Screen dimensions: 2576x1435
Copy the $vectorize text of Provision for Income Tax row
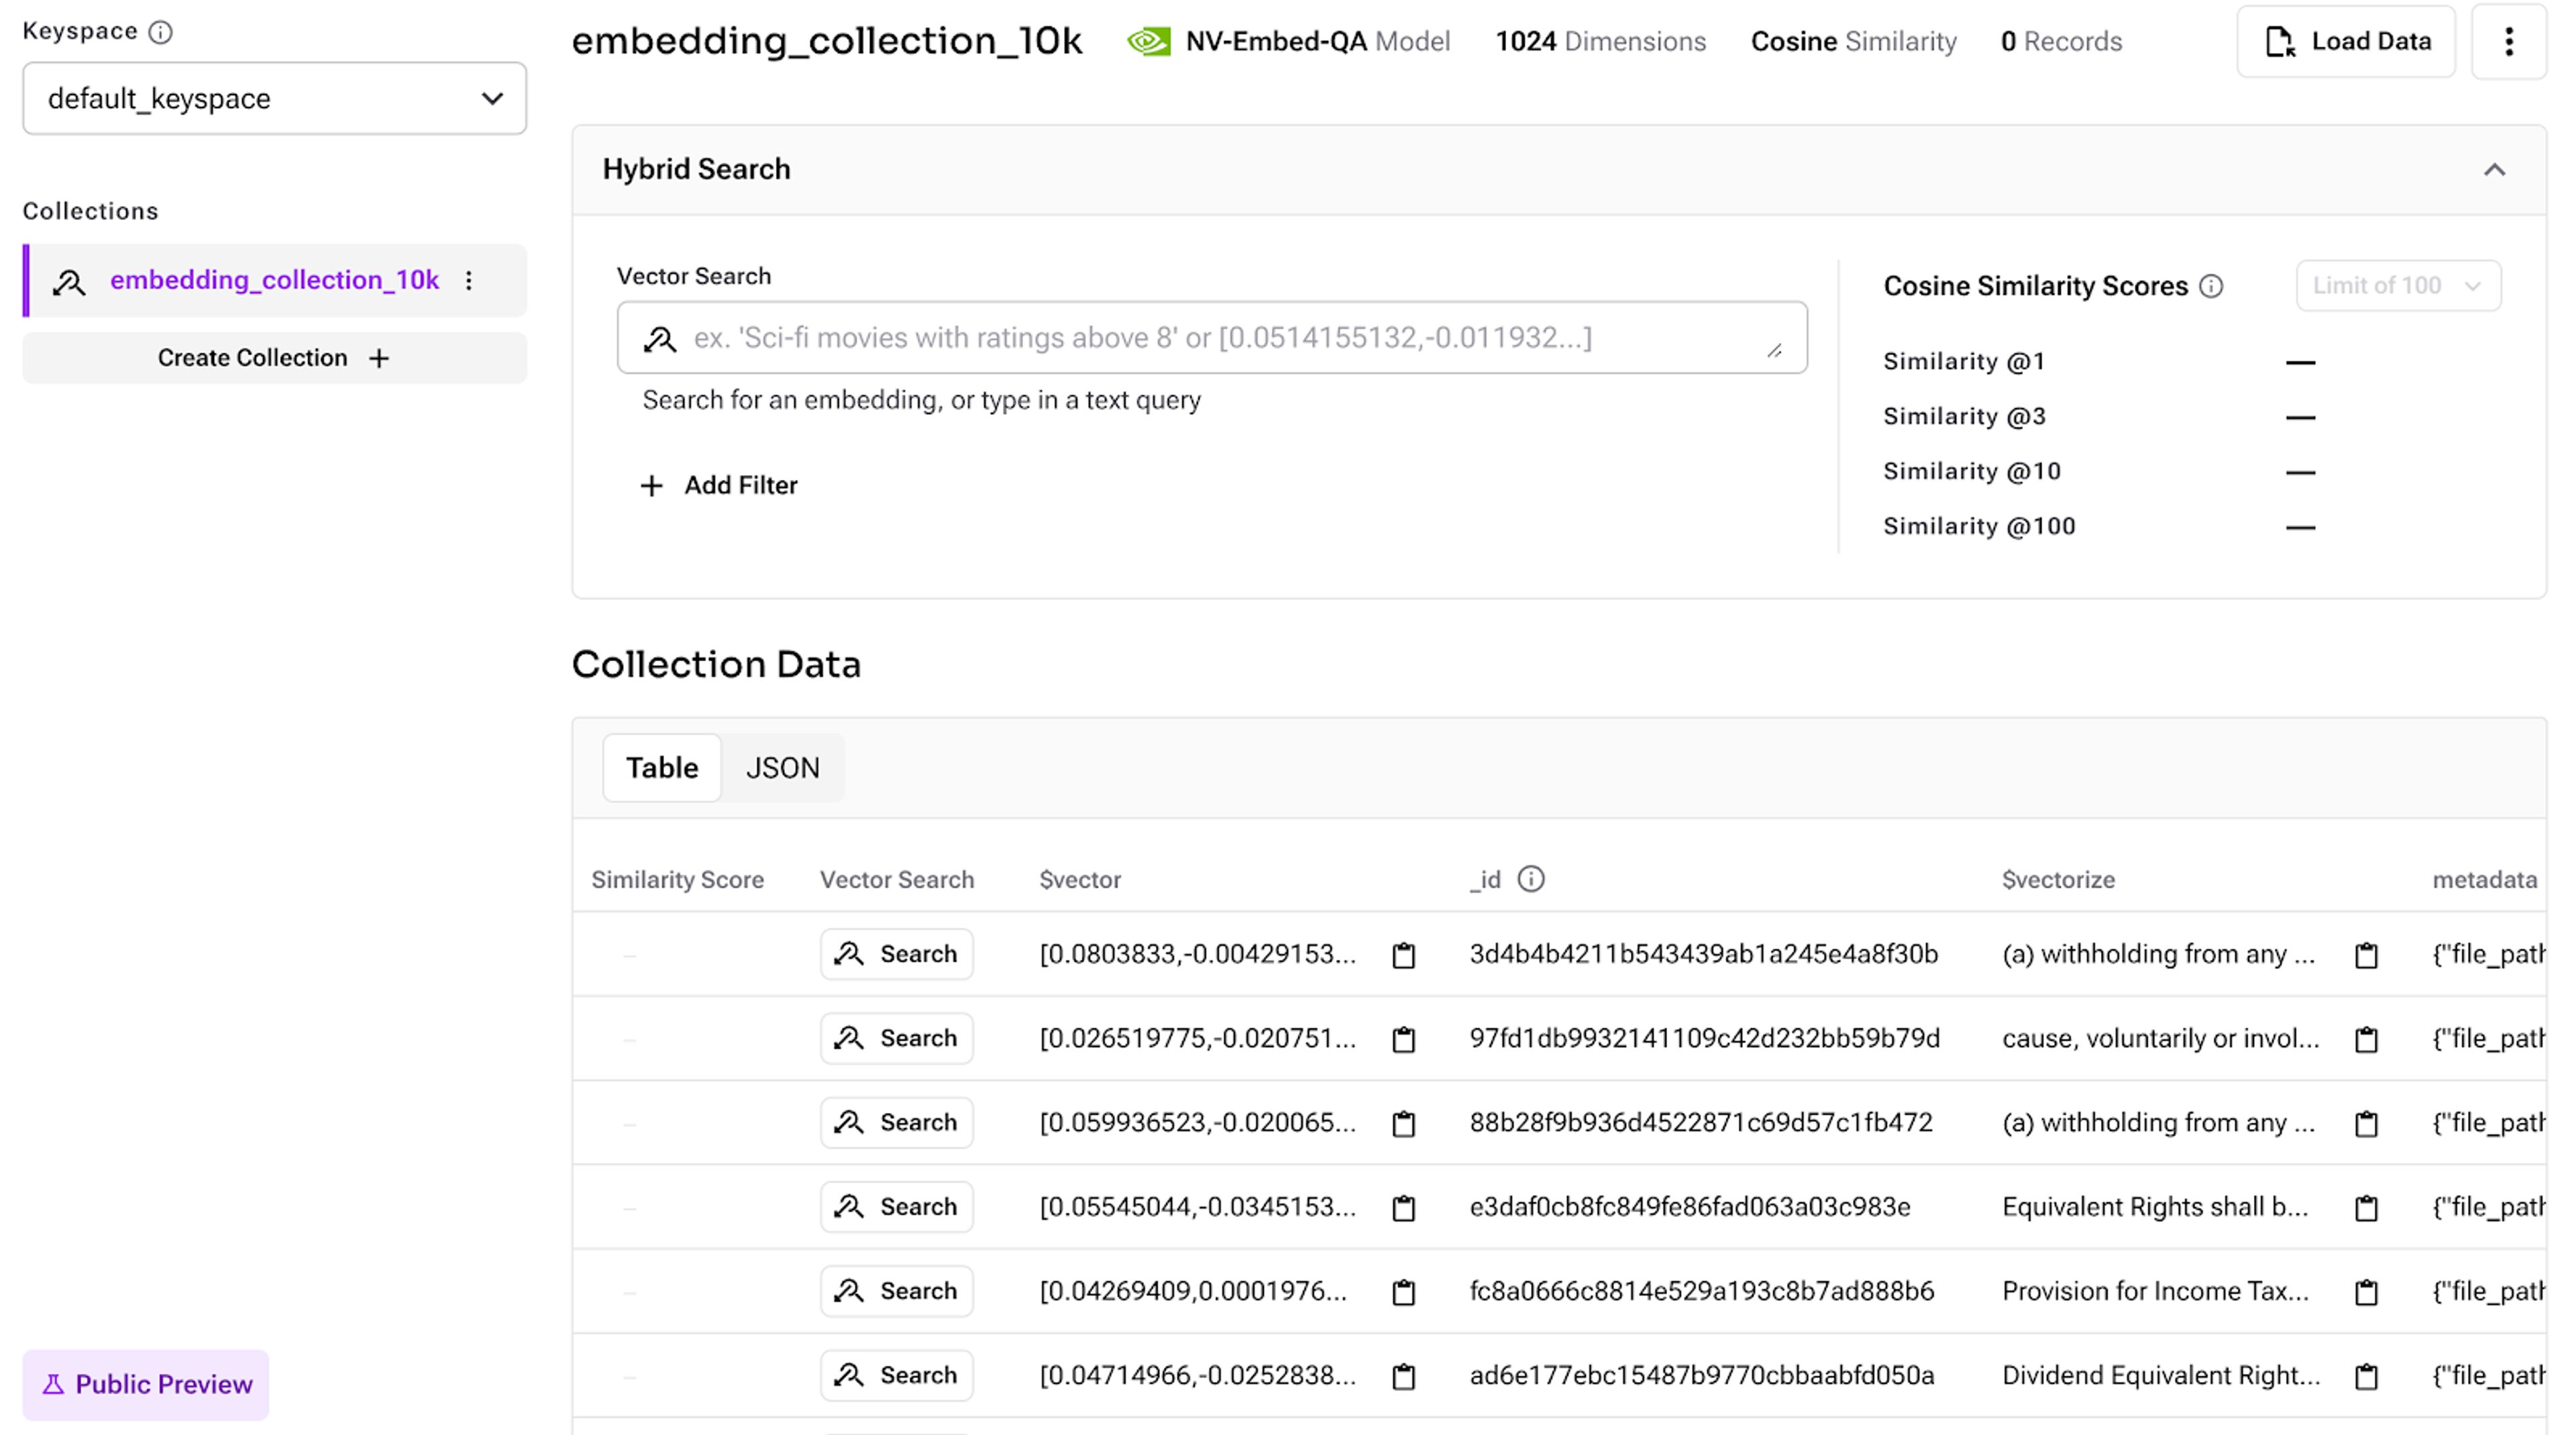[2365, 1292]
